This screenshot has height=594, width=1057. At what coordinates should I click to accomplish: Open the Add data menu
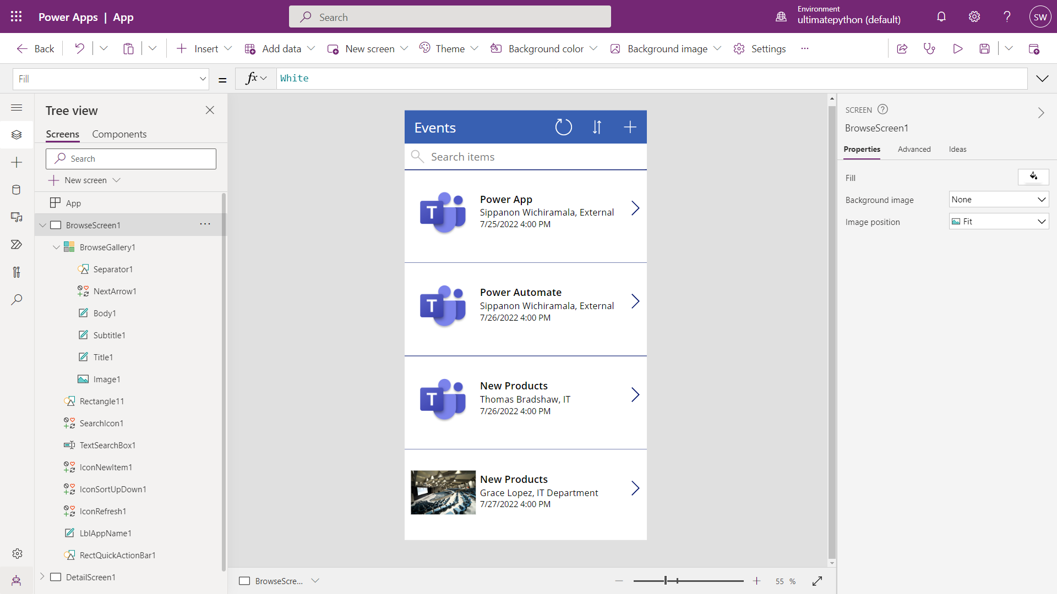(x=280, y=48)
